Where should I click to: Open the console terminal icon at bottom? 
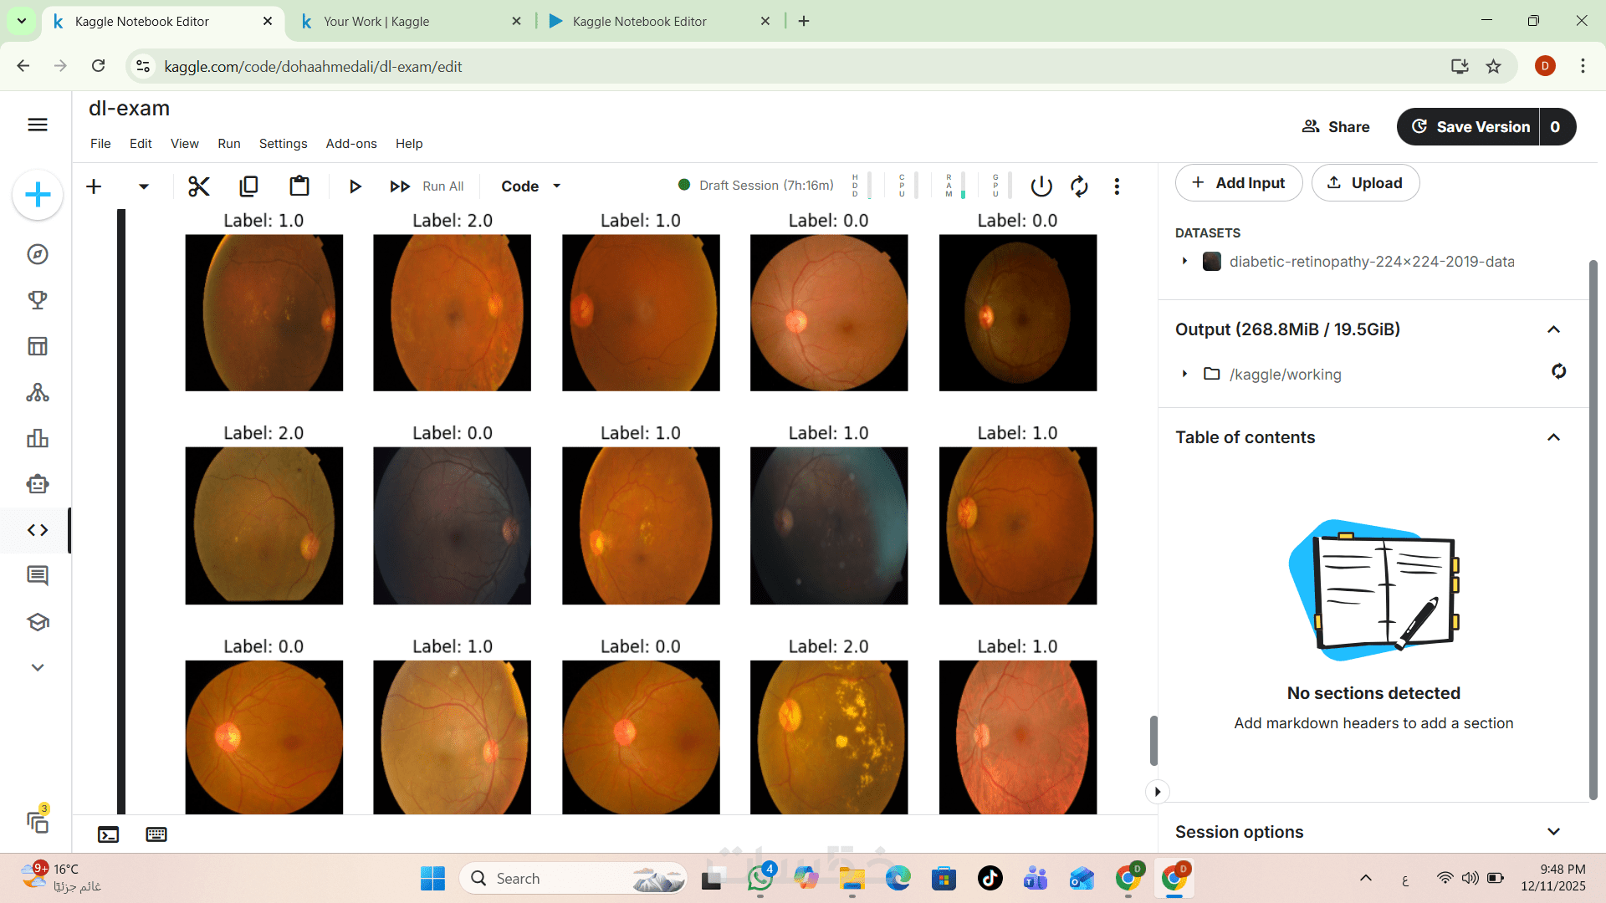(108, 834)
